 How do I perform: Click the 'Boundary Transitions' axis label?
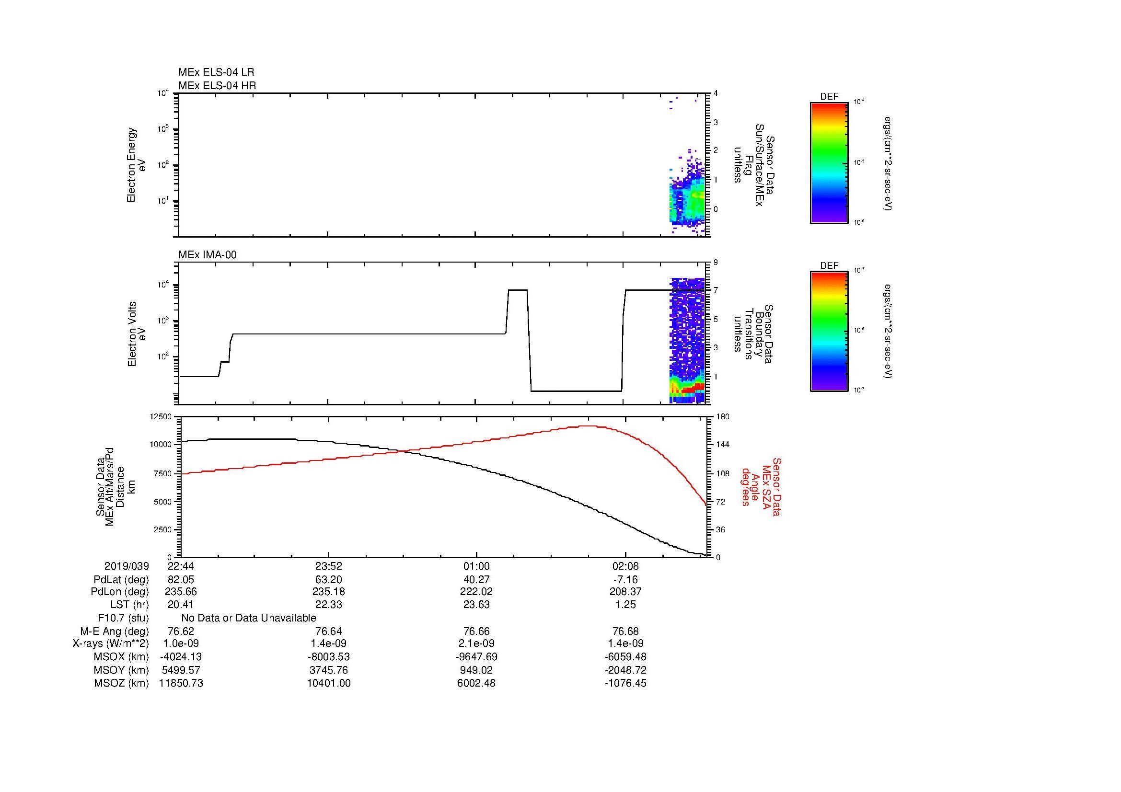(754, 334)
